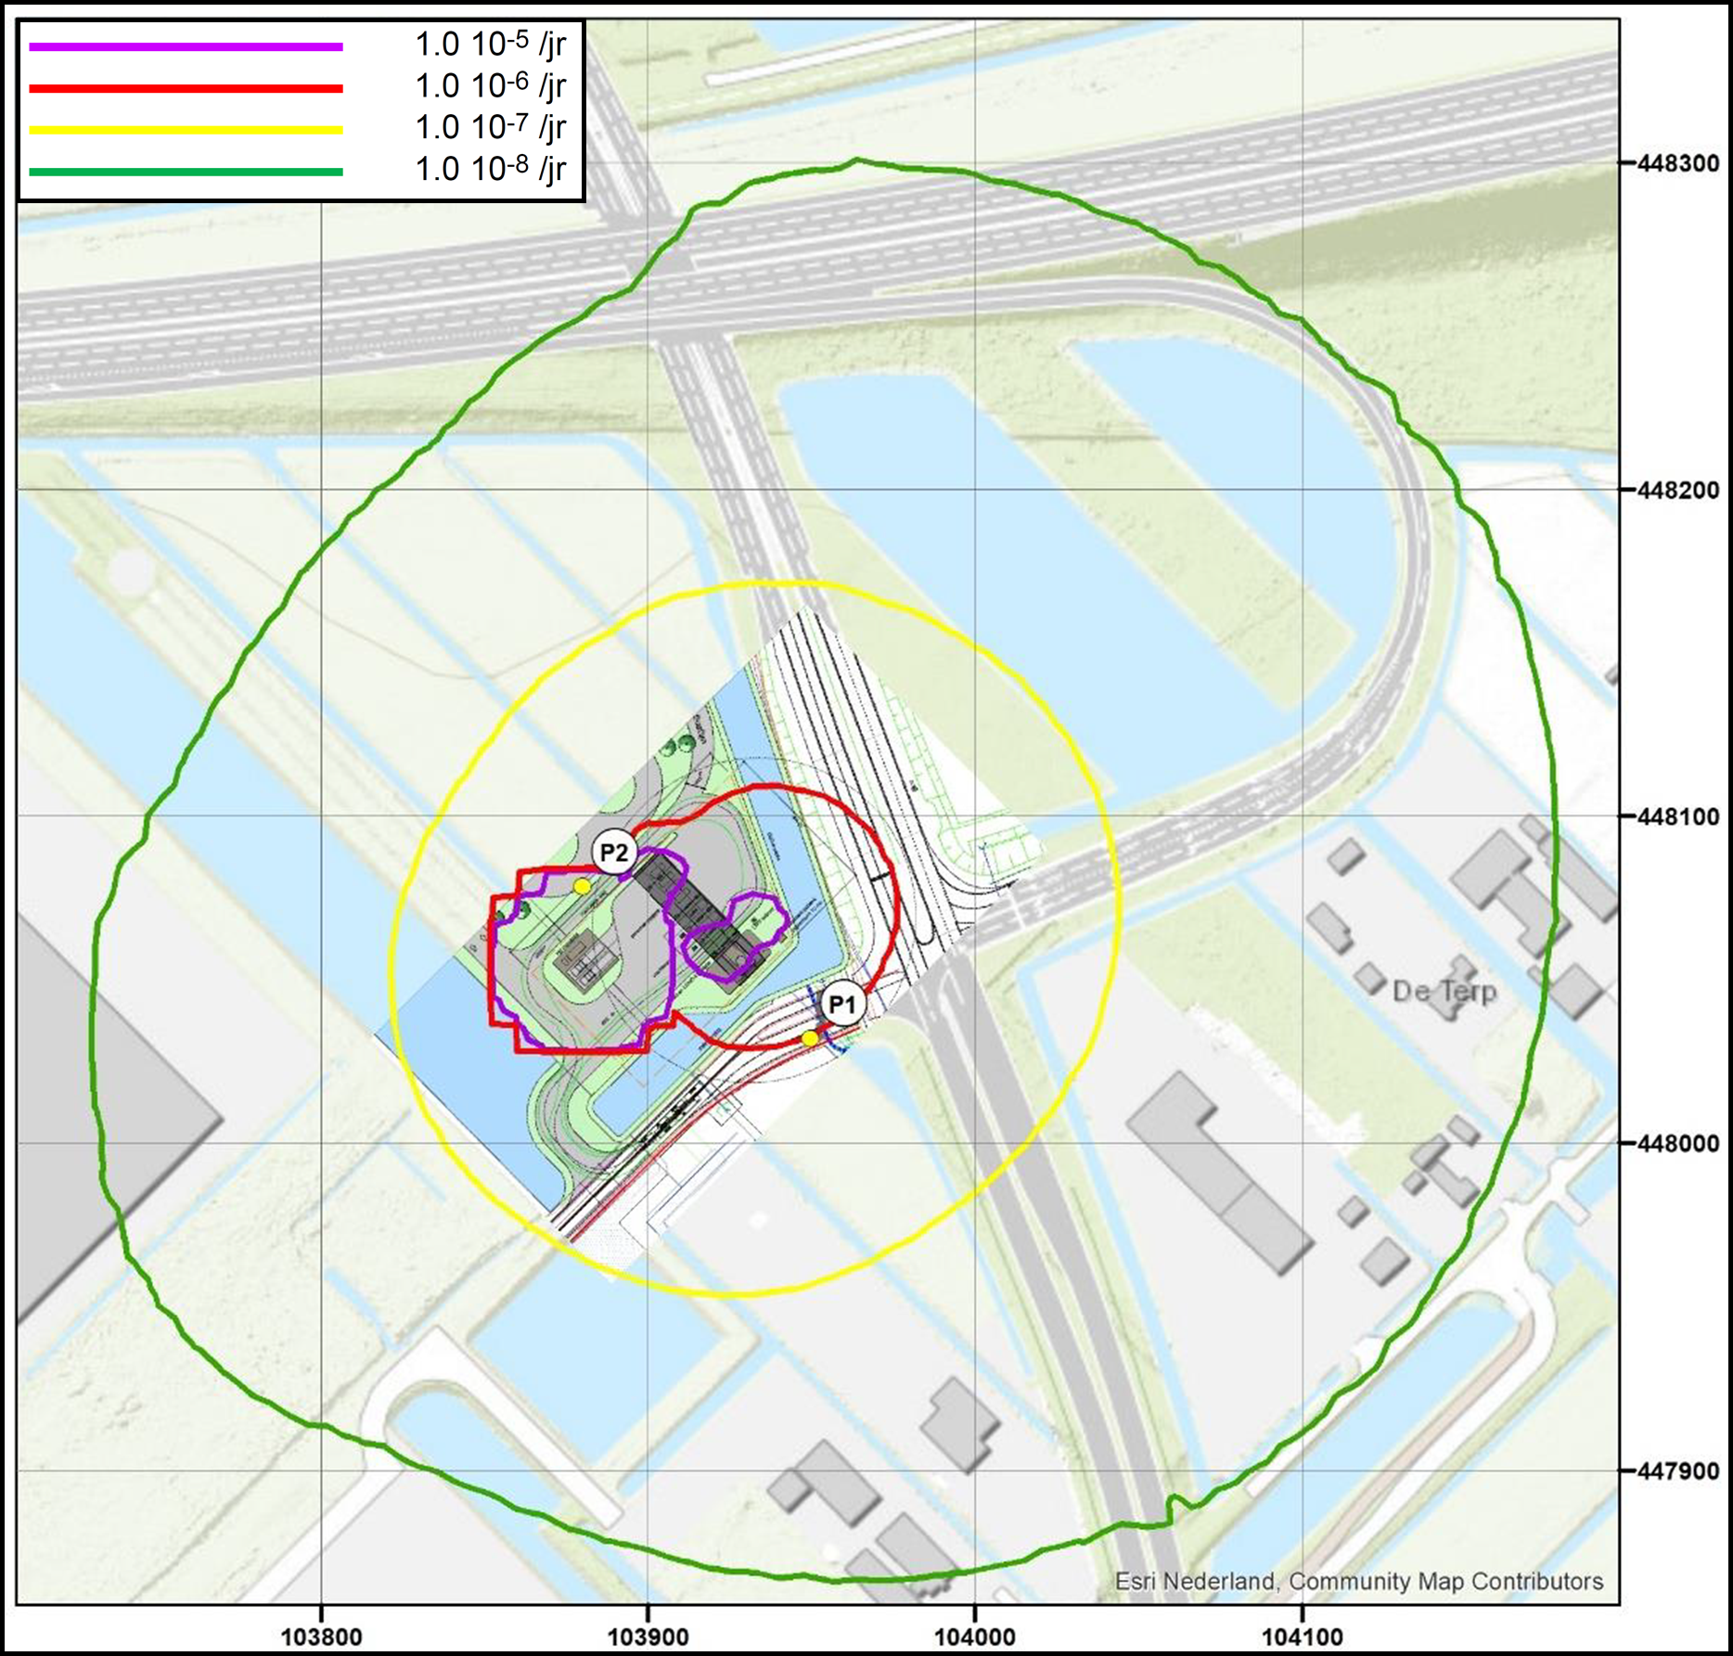The height and width of the screenshot is (1656, 1733).
Task: Select the 1.0 10-8 /jr legend label
Action: (490, 169)
